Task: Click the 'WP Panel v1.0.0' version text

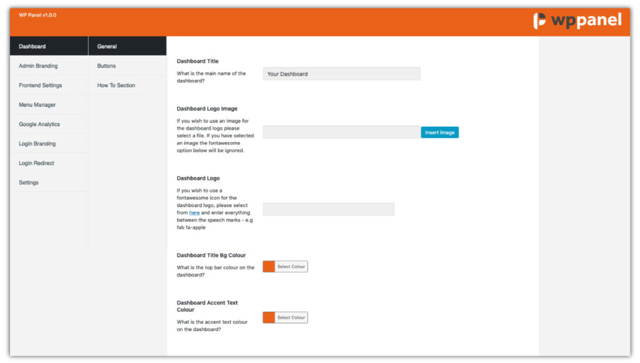Action: point(37,15)
